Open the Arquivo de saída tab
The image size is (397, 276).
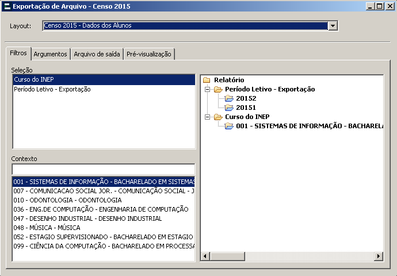point(97,54)
